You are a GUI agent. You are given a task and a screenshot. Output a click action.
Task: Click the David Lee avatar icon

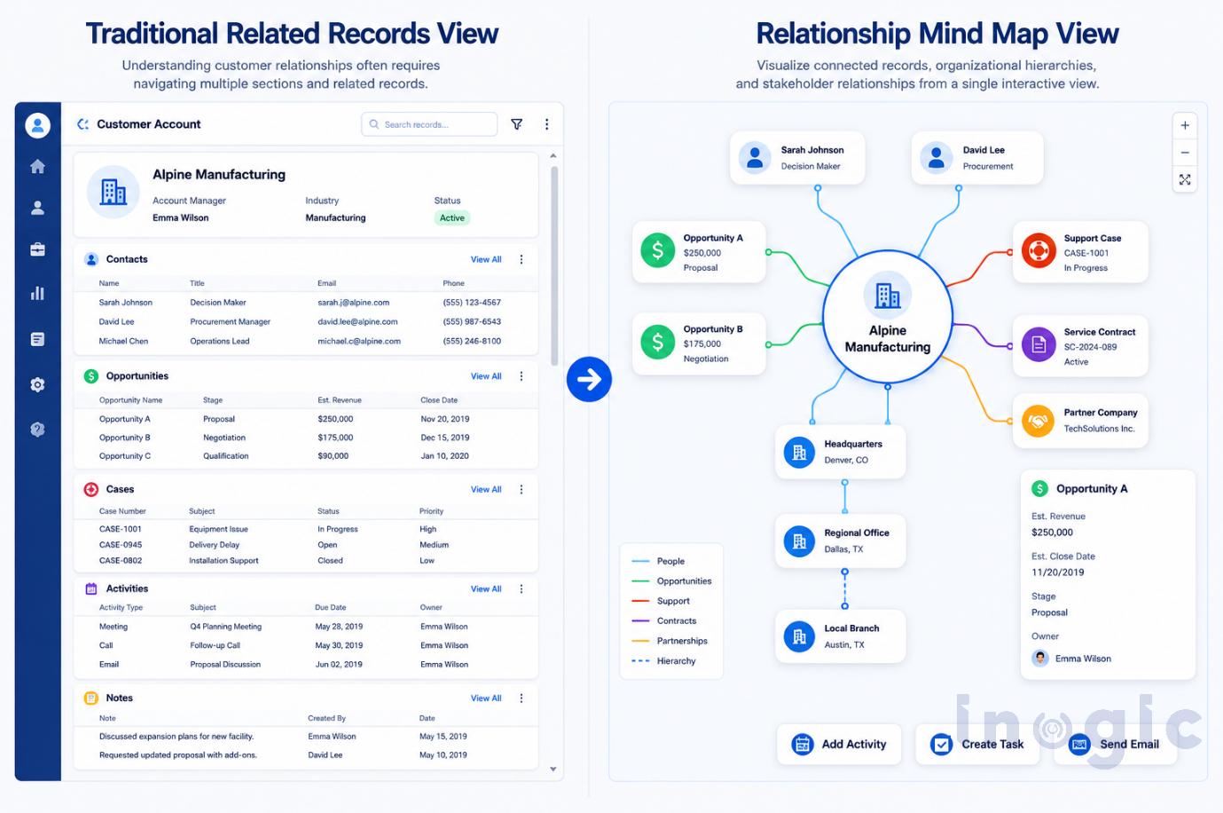click(937, 157)
